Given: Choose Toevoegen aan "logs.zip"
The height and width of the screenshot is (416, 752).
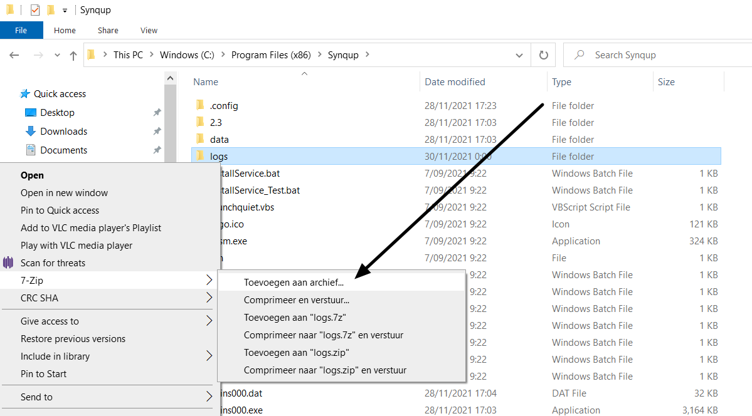Looking at the screenshot, I should pos(341,353).
